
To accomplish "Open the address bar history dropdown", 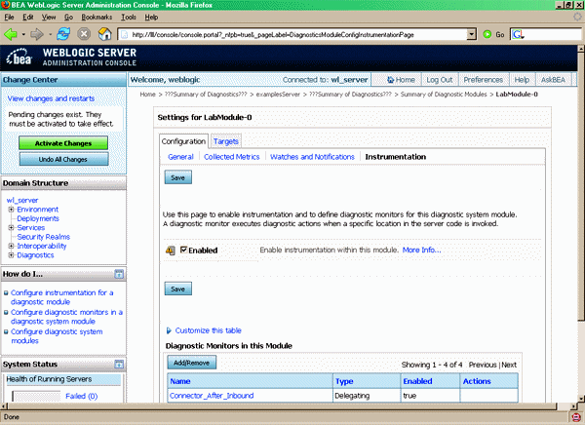I will click(x=472, y=35).
